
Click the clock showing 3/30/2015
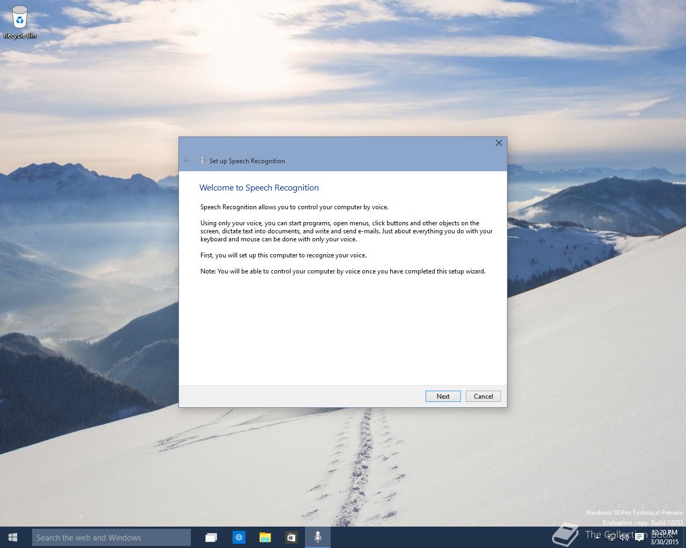pos(665,537)
